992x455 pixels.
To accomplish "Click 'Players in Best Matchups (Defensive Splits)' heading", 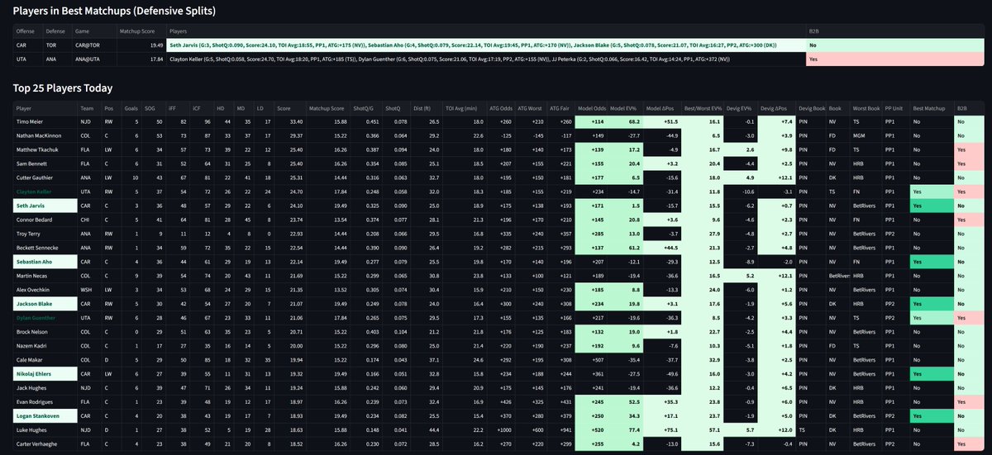I will pos(115,11).
